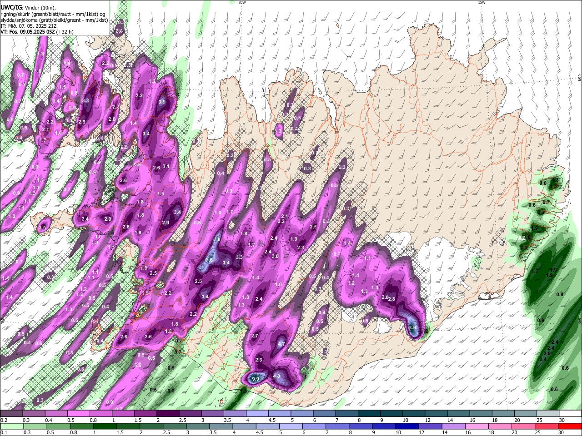Click the dark mauve 0.2 swatch in the upper snow scale
Viewport: 582px width, 436px height.
click(12, 414)
